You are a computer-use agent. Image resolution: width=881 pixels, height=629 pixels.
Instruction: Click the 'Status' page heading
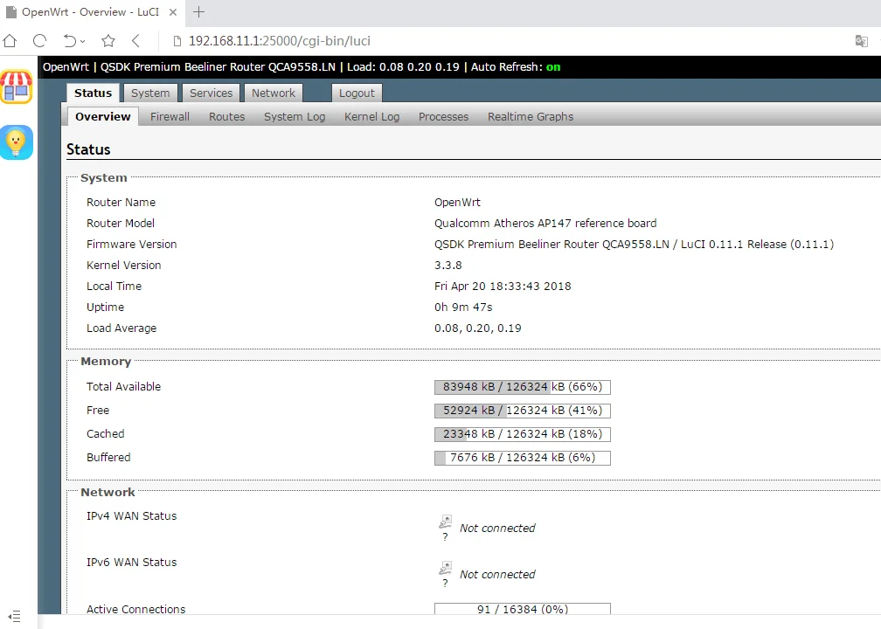(88, 149)
